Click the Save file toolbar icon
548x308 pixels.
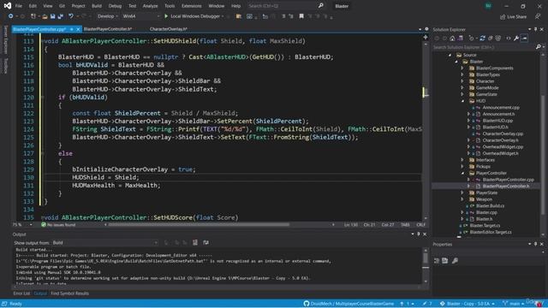[x=52, y=16]
